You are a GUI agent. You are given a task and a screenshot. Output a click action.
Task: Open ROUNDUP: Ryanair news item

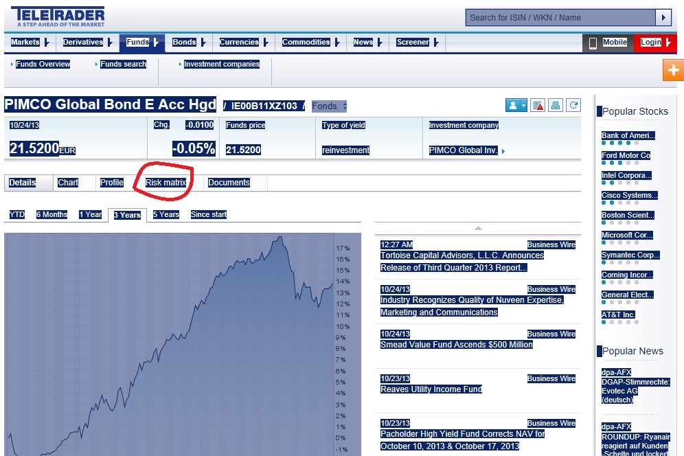(635, 444)
